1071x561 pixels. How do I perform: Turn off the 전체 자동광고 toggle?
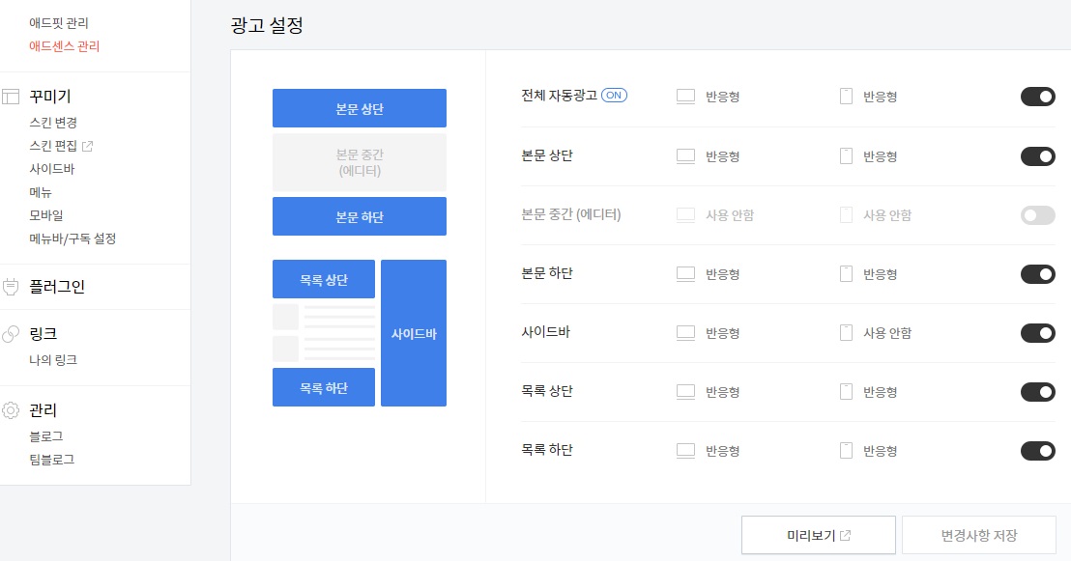(1037, 97)
